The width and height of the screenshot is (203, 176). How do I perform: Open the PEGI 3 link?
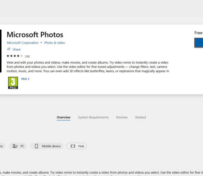coord(25,79)
